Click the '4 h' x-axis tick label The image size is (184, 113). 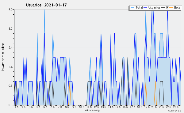click(x=38, y=107)
